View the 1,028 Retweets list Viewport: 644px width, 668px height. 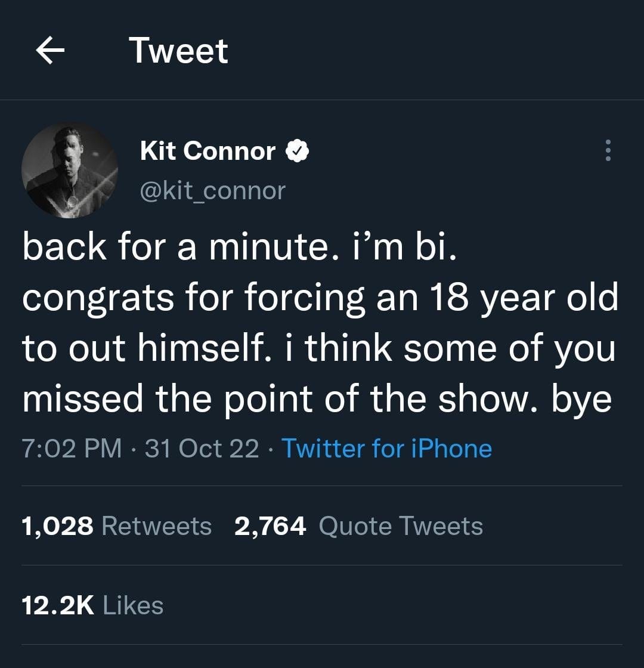click(x=116, y=525)
